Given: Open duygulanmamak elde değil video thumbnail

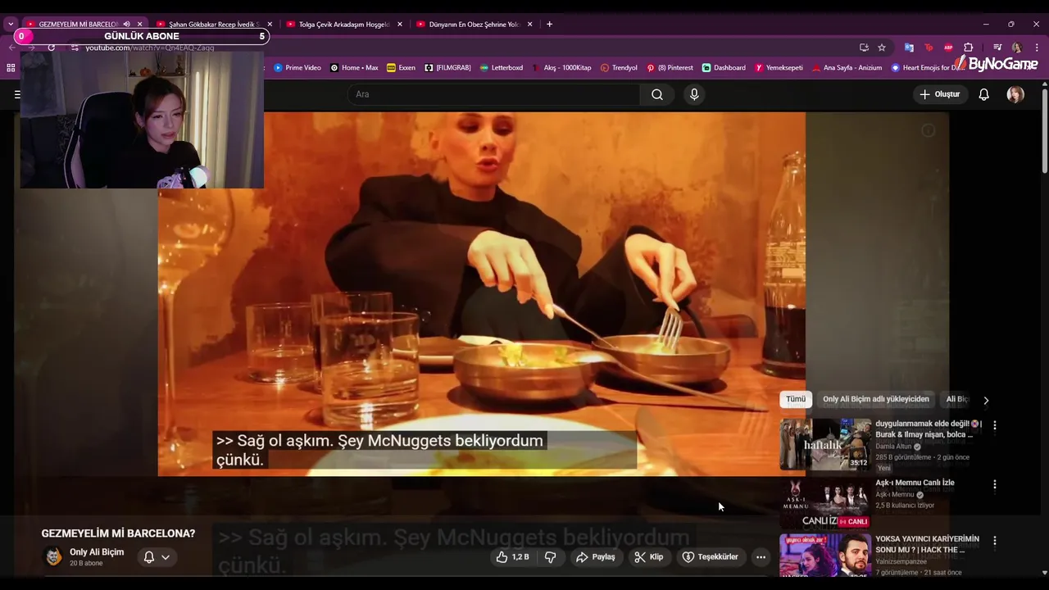Looking at the screenshot, I should pos(825,444).
